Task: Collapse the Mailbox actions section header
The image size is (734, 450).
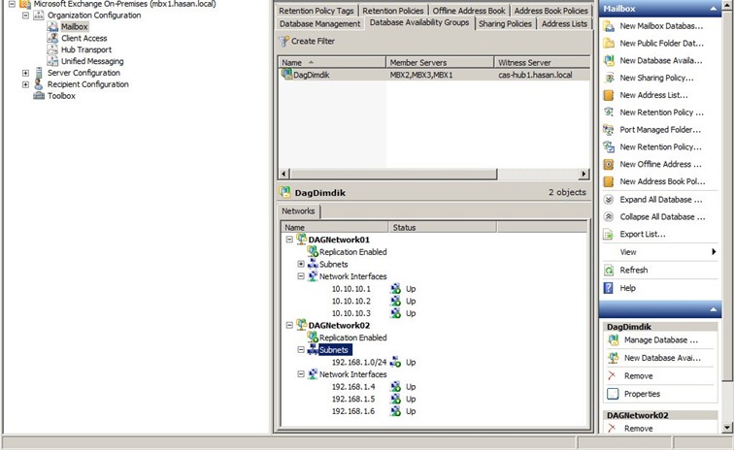Action: pyautogui.click(x=713, y=9)
